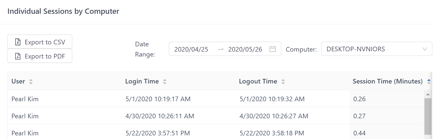This screenshot has width=435, height=139.
Task: Select the start date 2020/04/25 field
Action: [x=191, y=49]
